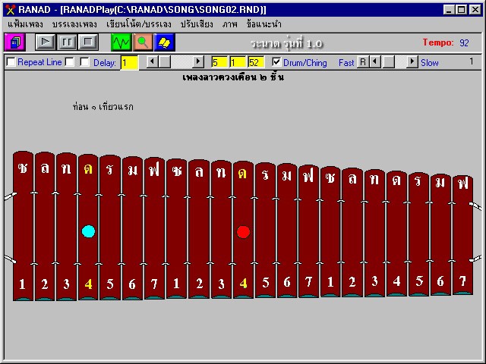Click the tempo scrollbar thumb
Screen dimensions: 486x364
(388, 62)
